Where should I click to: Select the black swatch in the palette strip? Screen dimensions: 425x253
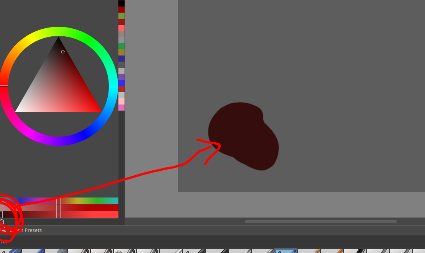point(121,3)
